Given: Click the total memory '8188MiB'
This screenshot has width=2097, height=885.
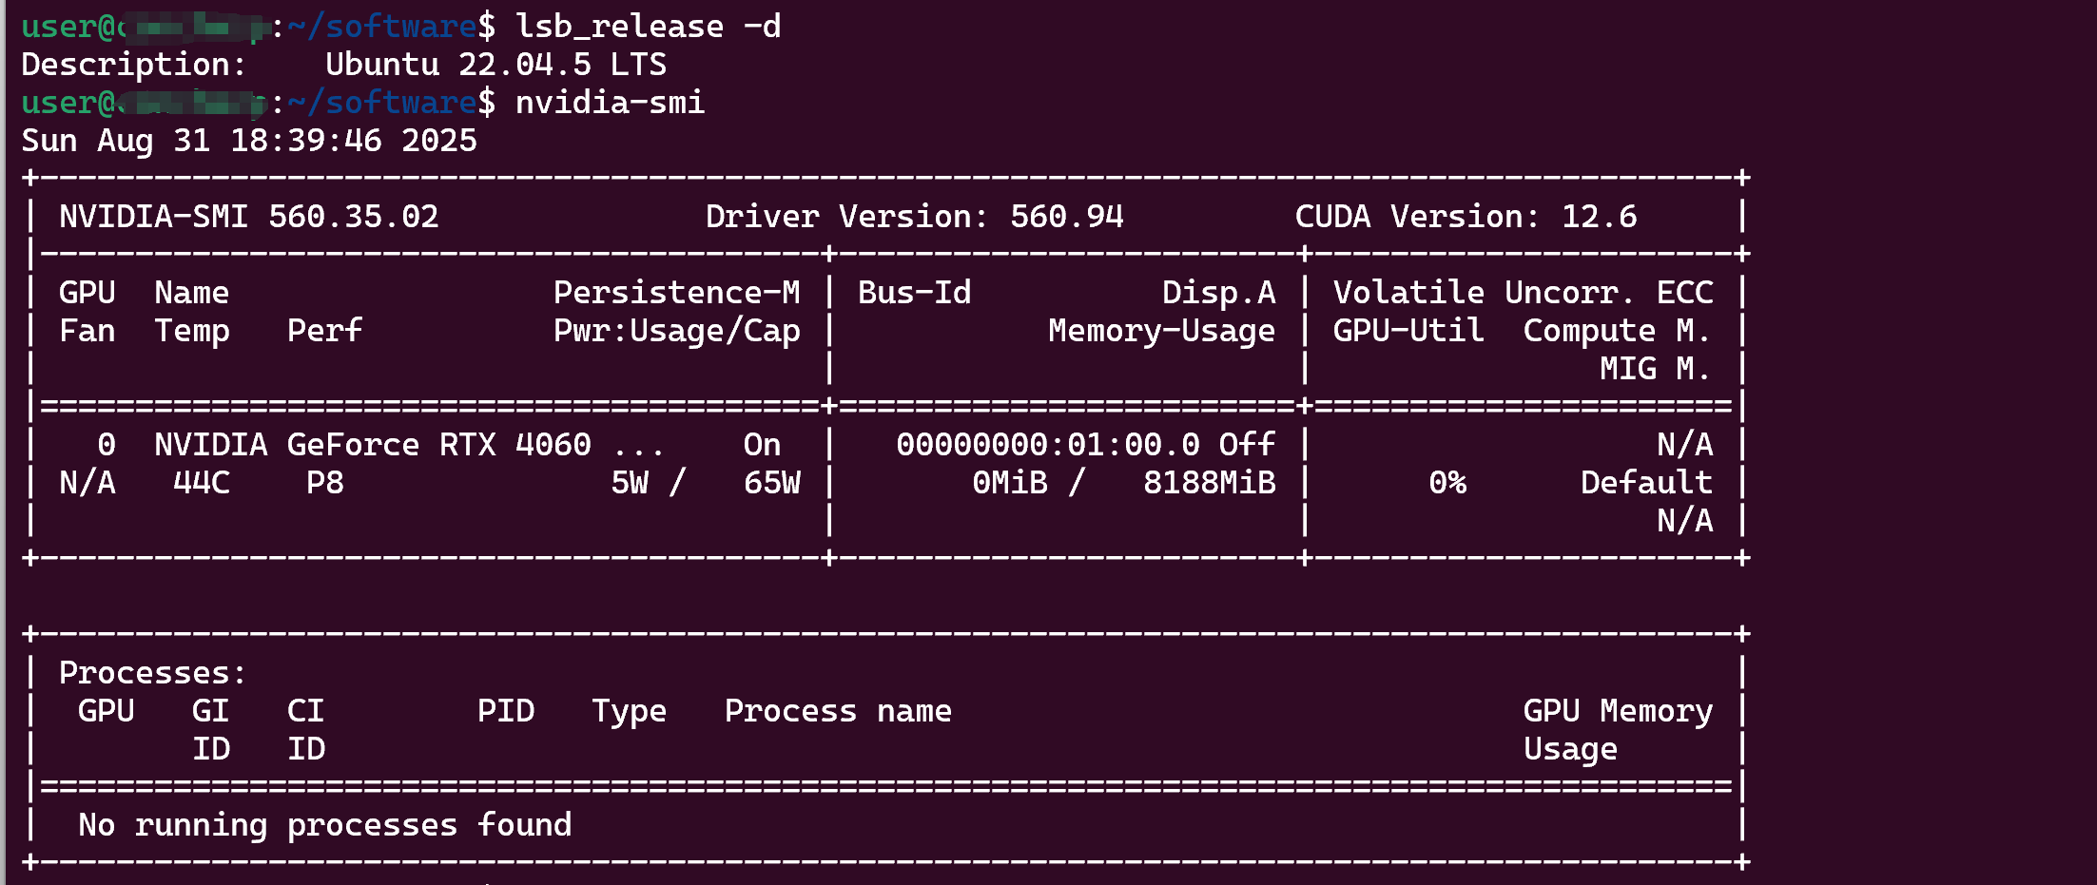Looking at the screenshot, I should click(x=1209, y=483).
